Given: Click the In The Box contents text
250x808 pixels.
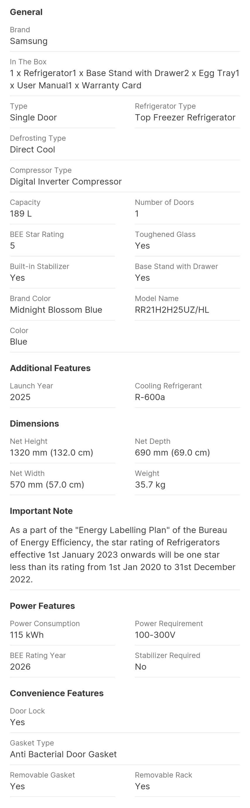Looking at the screenshot, I should click(x=124, y=79).
